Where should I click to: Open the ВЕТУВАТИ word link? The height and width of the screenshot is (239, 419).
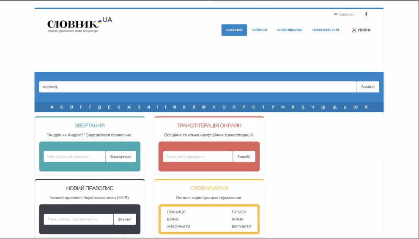241,227
